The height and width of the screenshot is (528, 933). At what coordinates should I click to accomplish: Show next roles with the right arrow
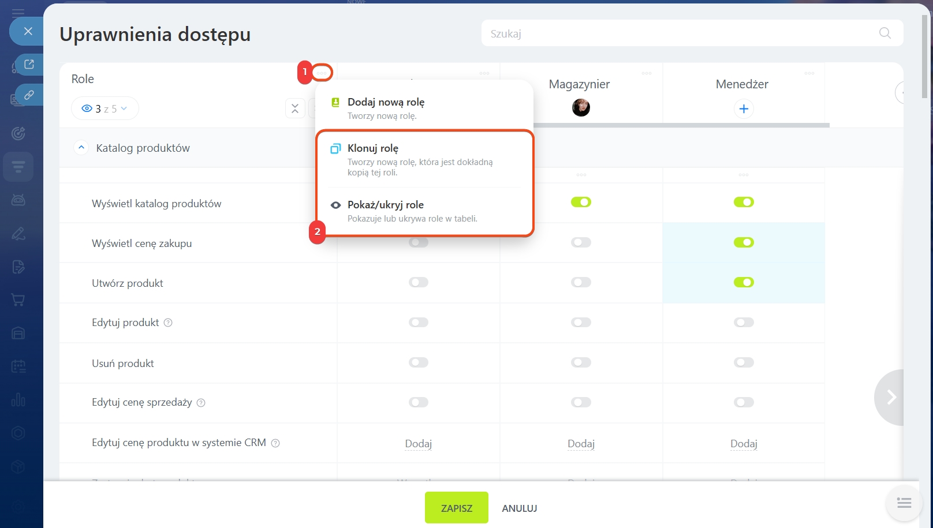pos(890,397)
